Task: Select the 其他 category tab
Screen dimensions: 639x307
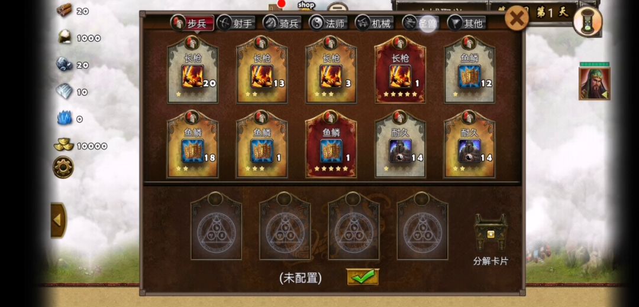Action: click(x=467, y=23)
